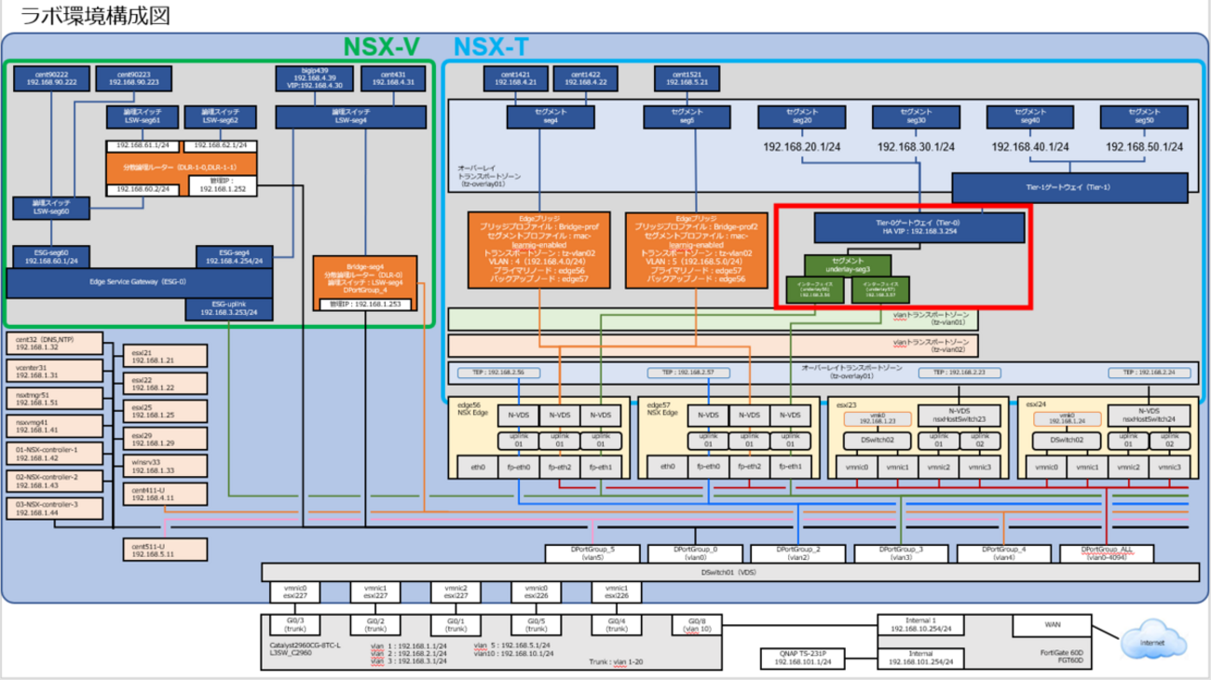Image resolution: width=1211 pixels, height=680 pixels.
Task: Select the vmk0 192.168.1.23 box
Action: point(876,419)
